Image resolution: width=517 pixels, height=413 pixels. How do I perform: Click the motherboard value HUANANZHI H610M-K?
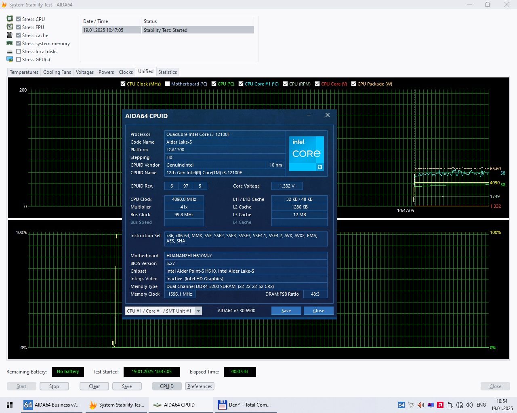(x=246, y=256)
